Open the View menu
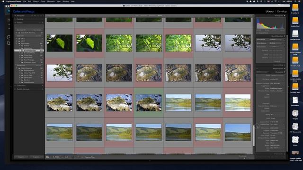This screenshot has width=303, height=170. (x=59, y=1)
